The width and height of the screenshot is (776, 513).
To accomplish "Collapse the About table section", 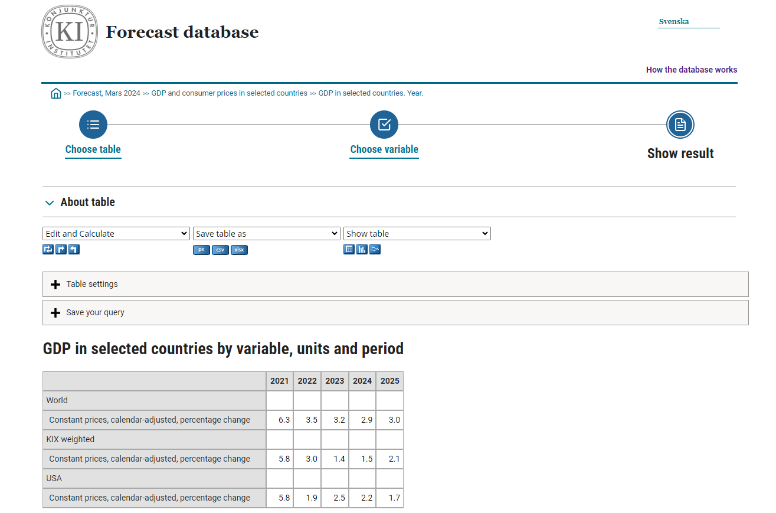I will coord(50,202).
